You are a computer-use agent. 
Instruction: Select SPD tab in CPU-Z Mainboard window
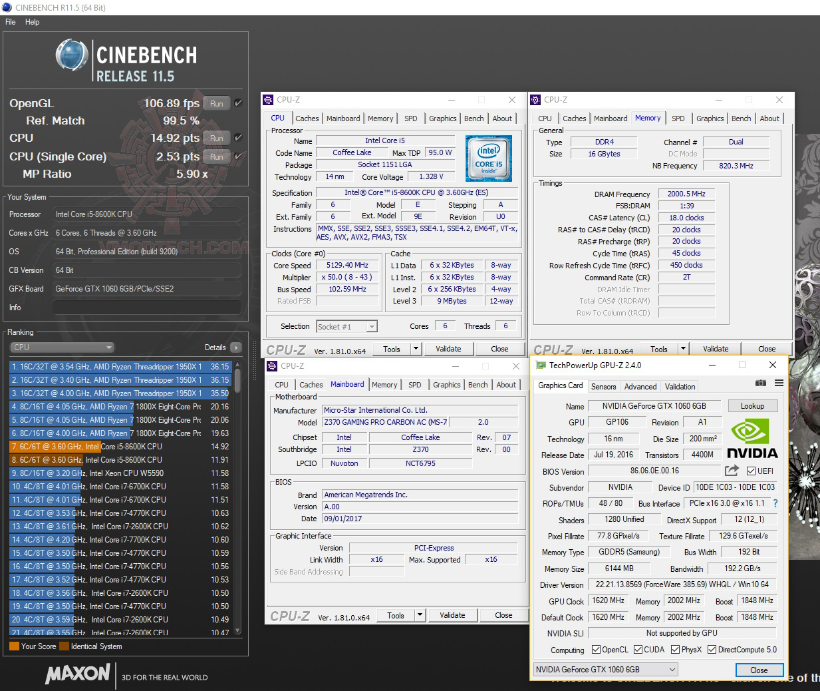pyautogui.click(x=415, y=385)
